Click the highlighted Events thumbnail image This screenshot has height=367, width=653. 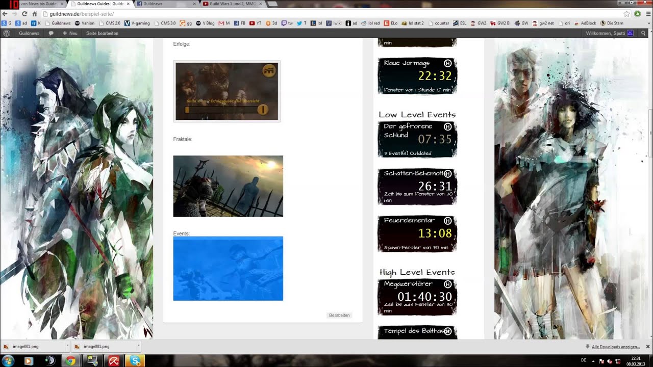pyautogui.click(x=228, y=269)
